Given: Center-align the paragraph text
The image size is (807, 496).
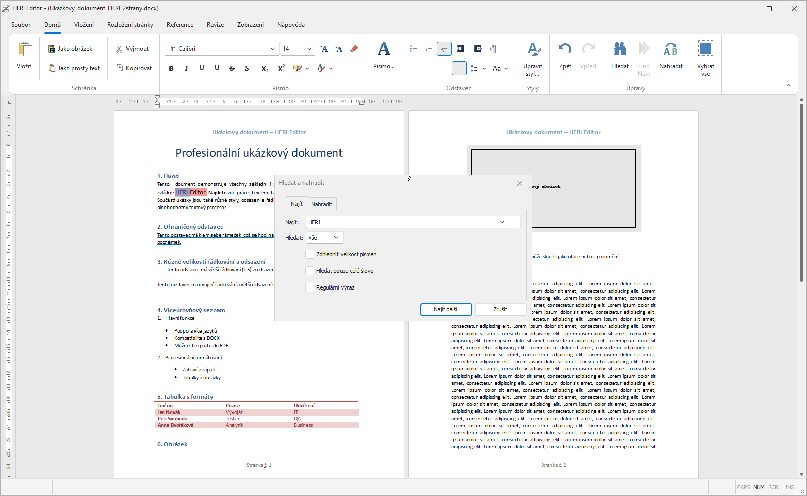Looking at the screenshot, I should [x=429, y=68].
